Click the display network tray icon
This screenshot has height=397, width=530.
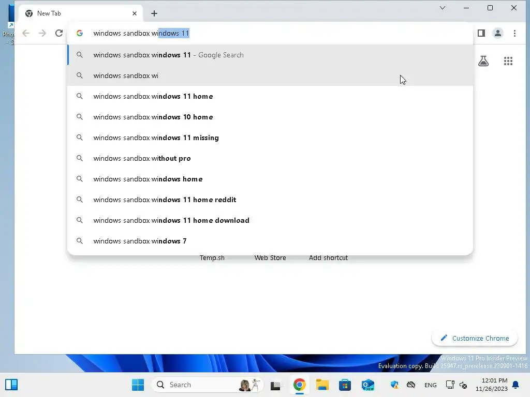[450, 385]
